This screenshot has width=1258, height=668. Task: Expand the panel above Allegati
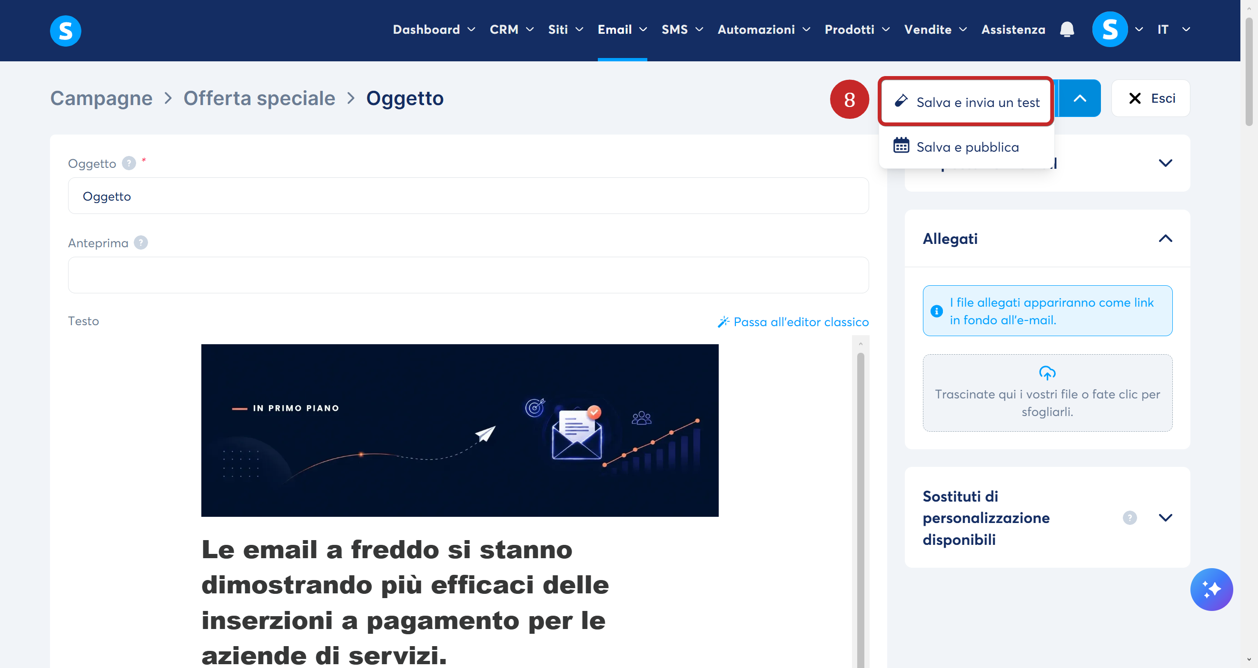click(1165, 163)
